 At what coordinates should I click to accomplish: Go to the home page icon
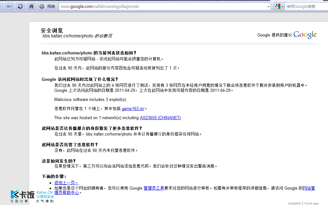point(31,7)
